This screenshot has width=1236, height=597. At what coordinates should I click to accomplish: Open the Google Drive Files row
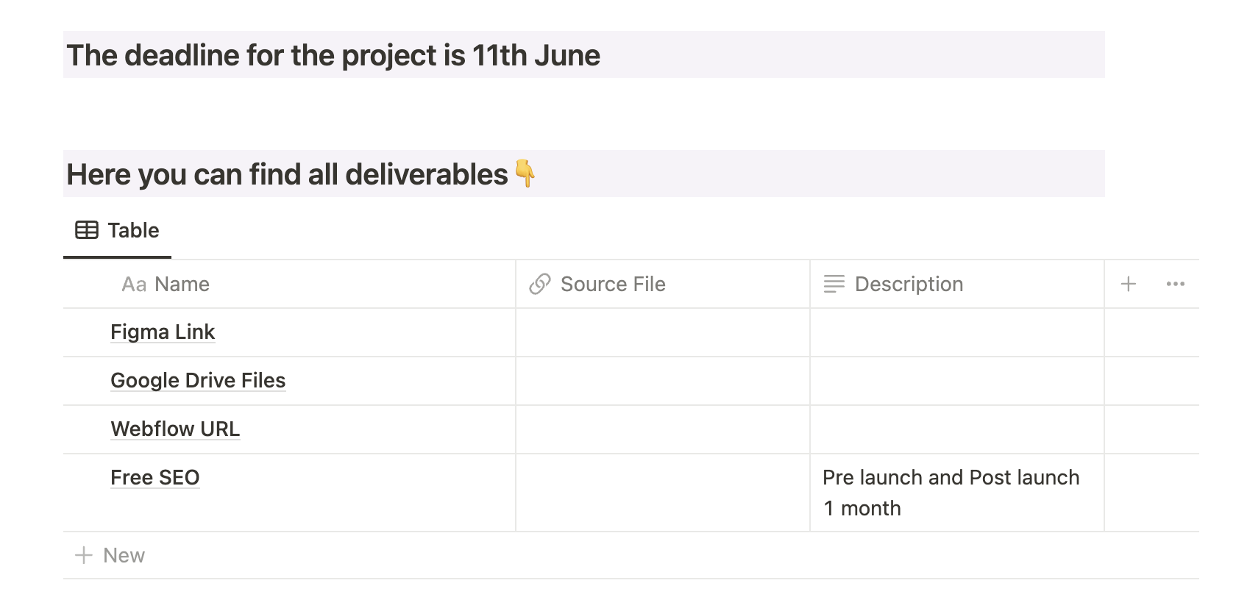tap(198, 381)
